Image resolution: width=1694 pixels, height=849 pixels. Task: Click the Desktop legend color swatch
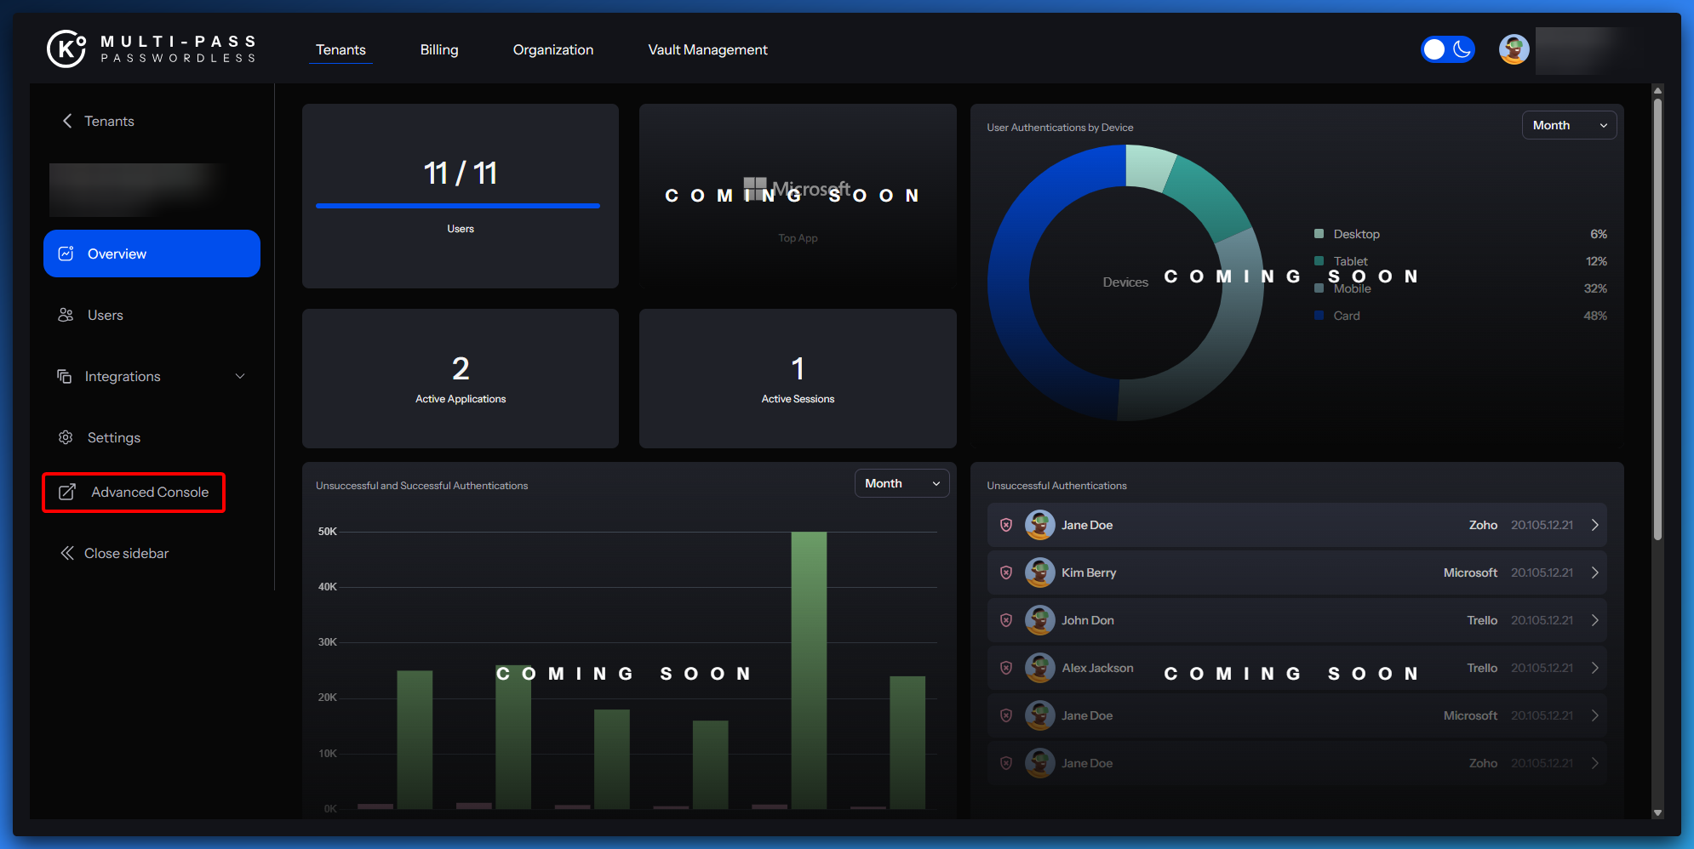point(1319,234)
